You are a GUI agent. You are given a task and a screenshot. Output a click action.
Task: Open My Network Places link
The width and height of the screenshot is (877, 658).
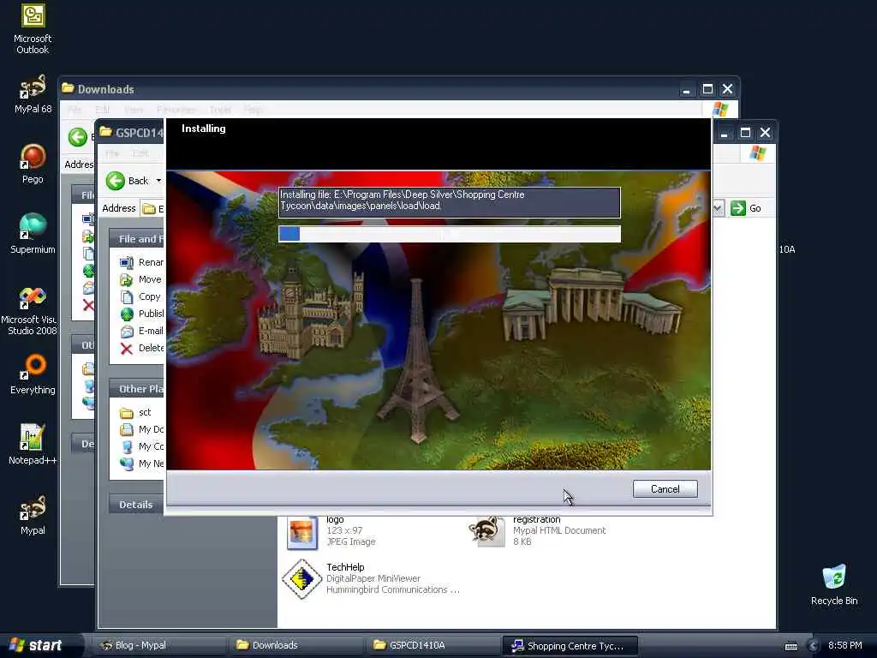(x=141, y=464)
